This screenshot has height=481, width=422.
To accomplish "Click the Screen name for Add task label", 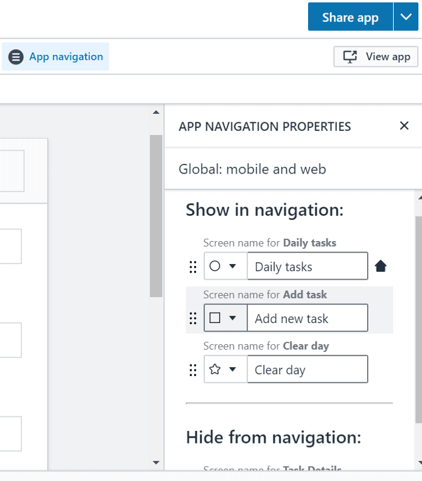I will point(265,295).
